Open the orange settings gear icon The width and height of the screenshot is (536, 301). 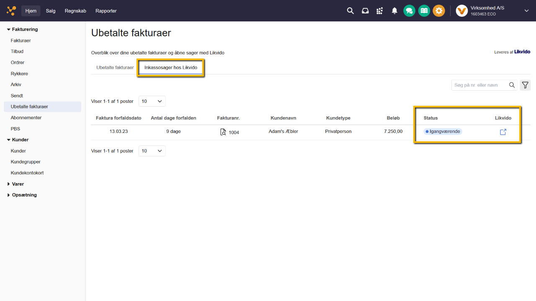pos(439,11)
